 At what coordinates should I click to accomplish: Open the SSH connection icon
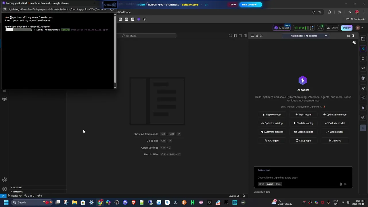pyautogui.click(x=320, y=28)
